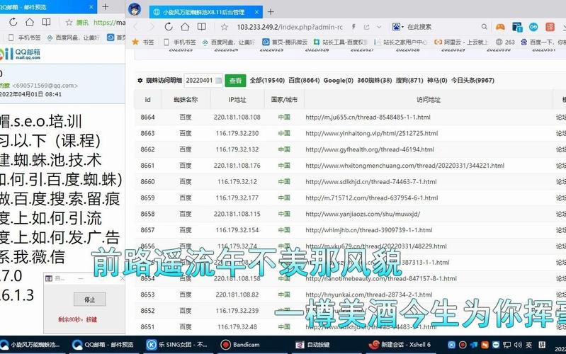
Task: Filter spiders by 神马(0)
Action: coord(437,81)
